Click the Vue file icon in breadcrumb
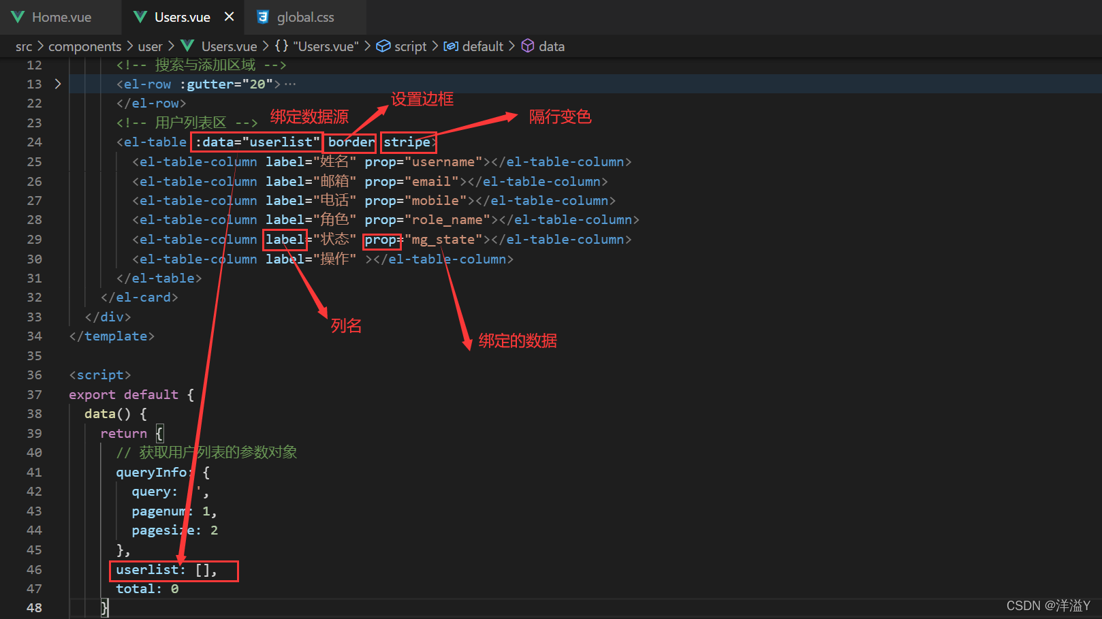 pos(187,46)
